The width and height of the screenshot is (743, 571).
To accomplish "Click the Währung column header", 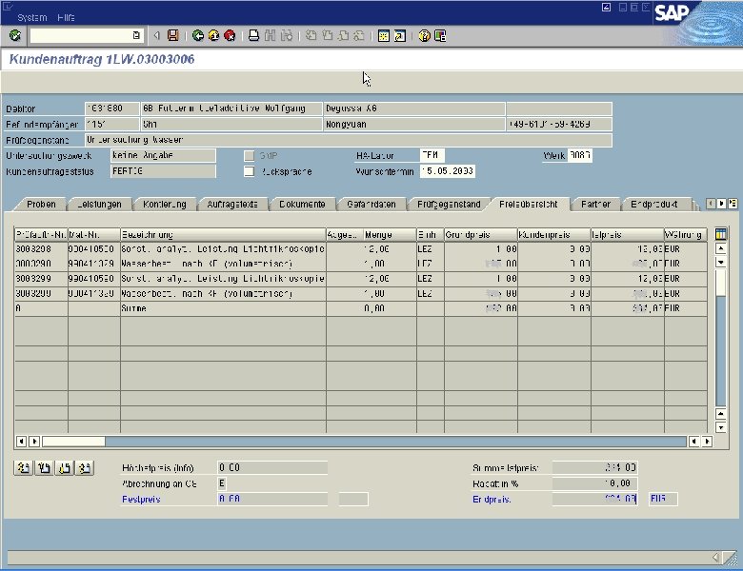I will coord(685,234).
